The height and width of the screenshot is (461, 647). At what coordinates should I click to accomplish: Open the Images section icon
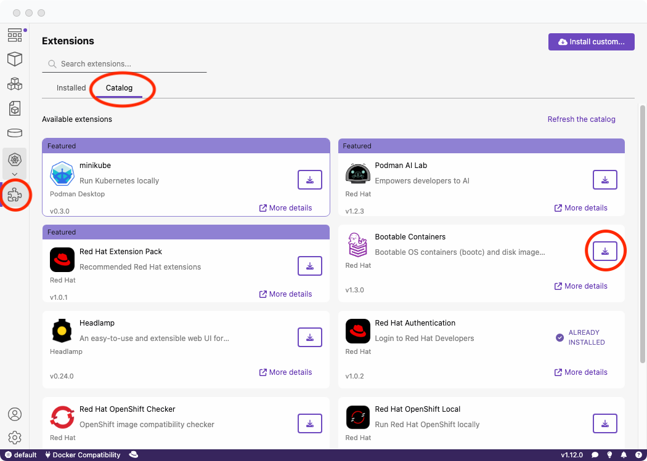coord(15,108)
